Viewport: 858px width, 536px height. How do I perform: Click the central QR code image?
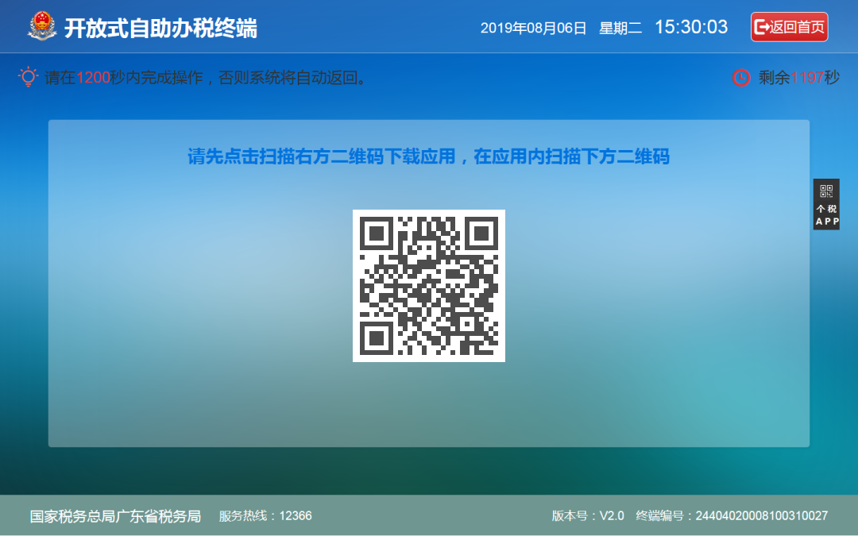click(428, 286)
